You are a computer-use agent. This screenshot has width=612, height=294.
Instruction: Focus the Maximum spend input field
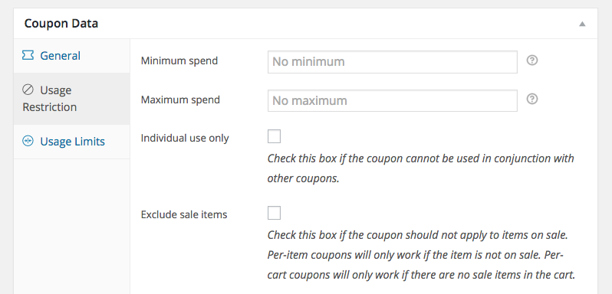point(392,100)
